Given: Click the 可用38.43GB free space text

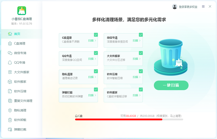Looking at the screenshot, I should tap(128, 116).
